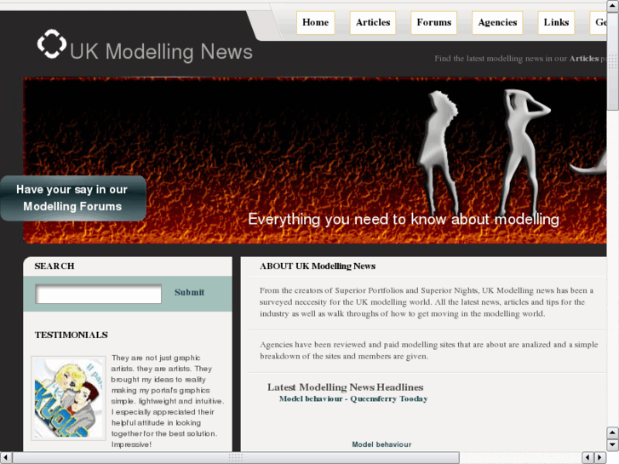Open the testimonial cartoon thumbnail
This screenshot has height=464, width=619.
tap(68, 398)
